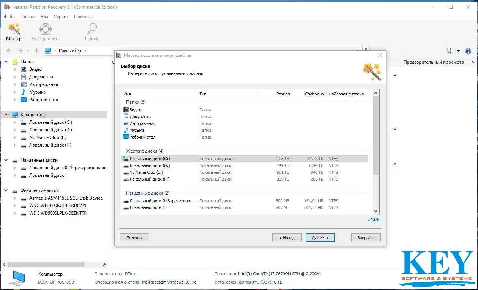
Task: Select Музыка icon in wizard list
Action: click(x=126, y=130)
